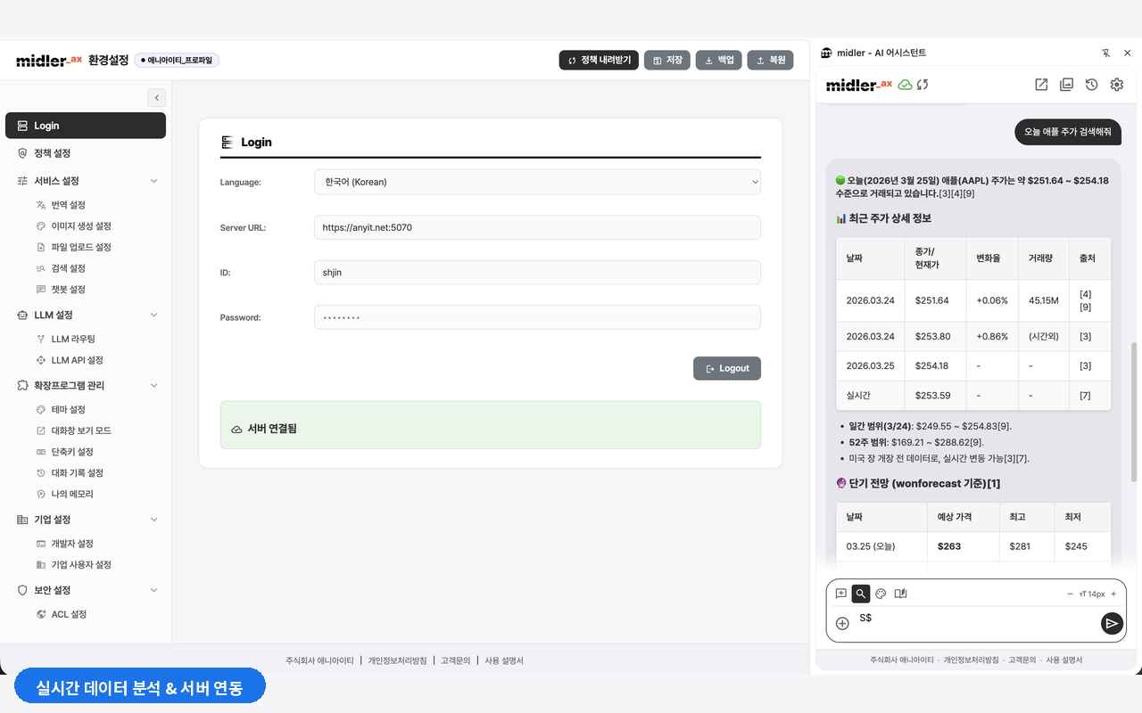The image size is (1142, 713).
Task: Click the Server URL input field
Action: [x=537, y=227]
